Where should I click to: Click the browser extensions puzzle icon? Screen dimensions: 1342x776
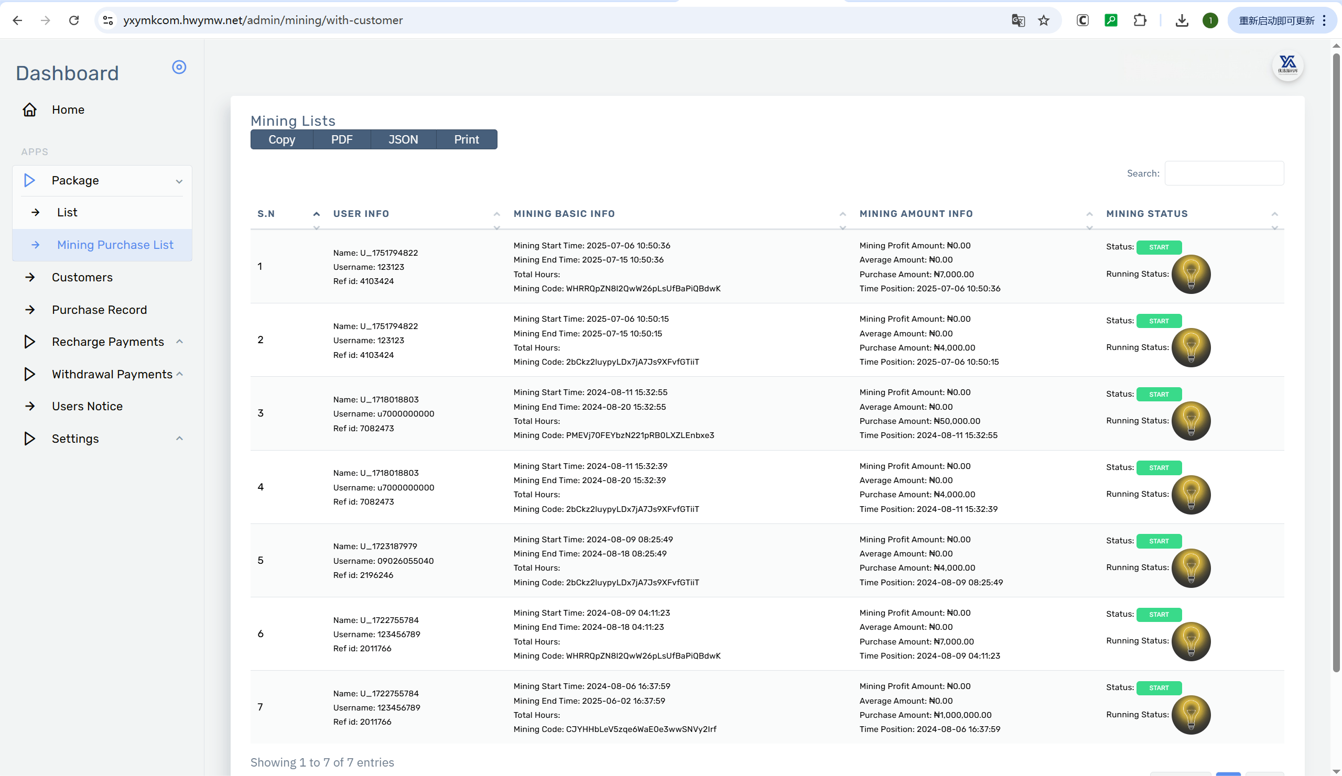(1140, 20)
